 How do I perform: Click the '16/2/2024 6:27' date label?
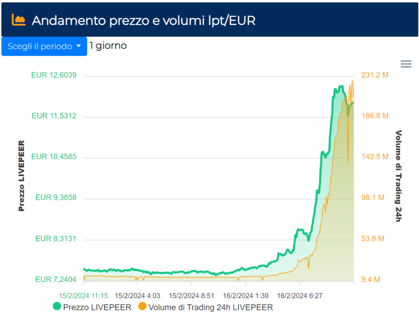[300, 296]
